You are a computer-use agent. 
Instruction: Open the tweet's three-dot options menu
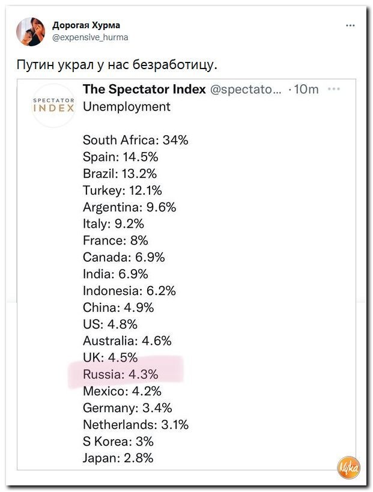350,25
